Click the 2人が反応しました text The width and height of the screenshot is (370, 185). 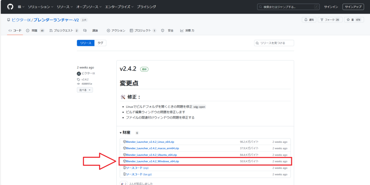point(141,184)
